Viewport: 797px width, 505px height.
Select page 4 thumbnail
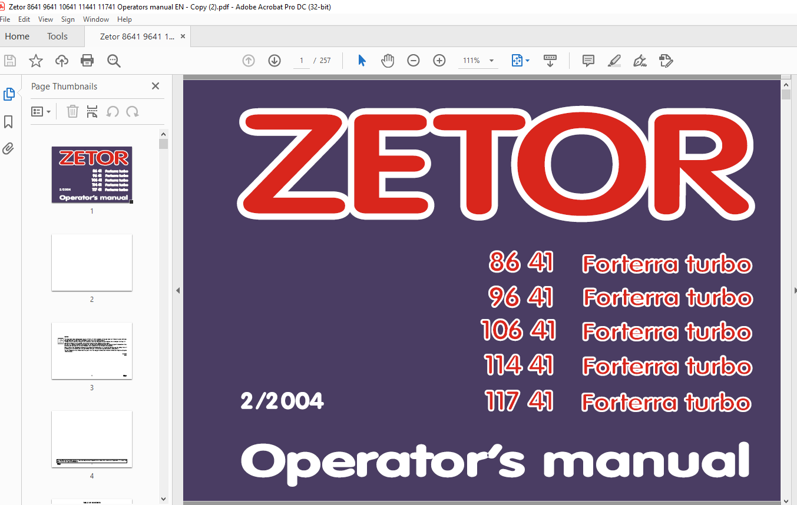coord(92,439)
